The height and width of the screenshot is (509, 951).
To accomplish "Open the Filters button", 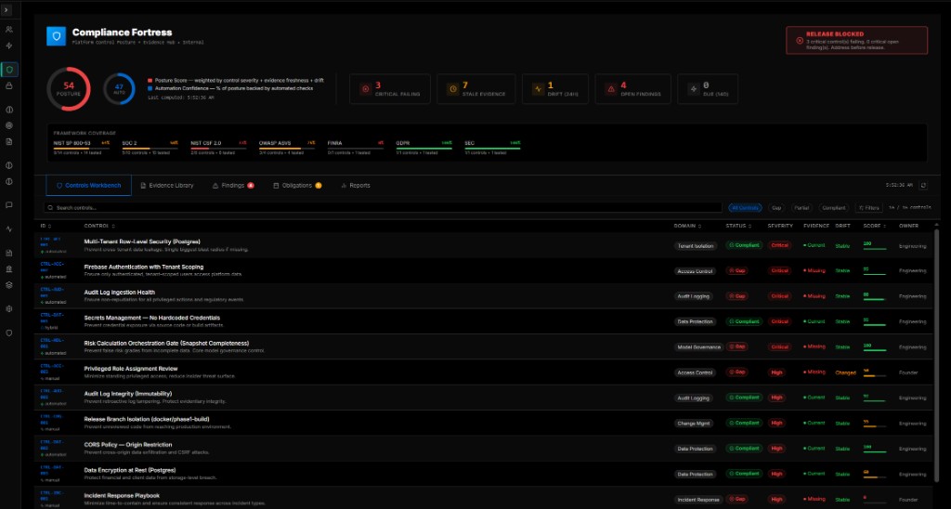I will (869, 207).
